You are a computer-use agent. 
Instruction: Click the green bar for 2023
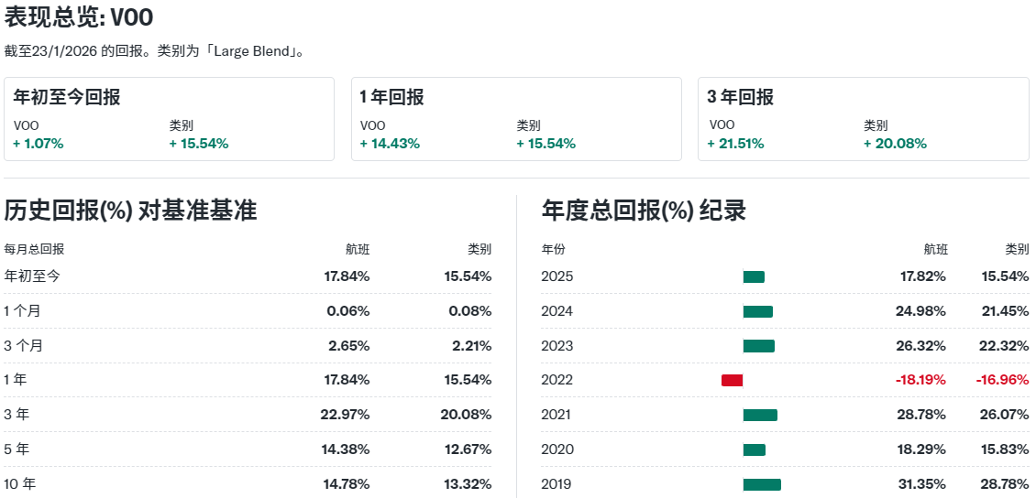coord(758,346)
